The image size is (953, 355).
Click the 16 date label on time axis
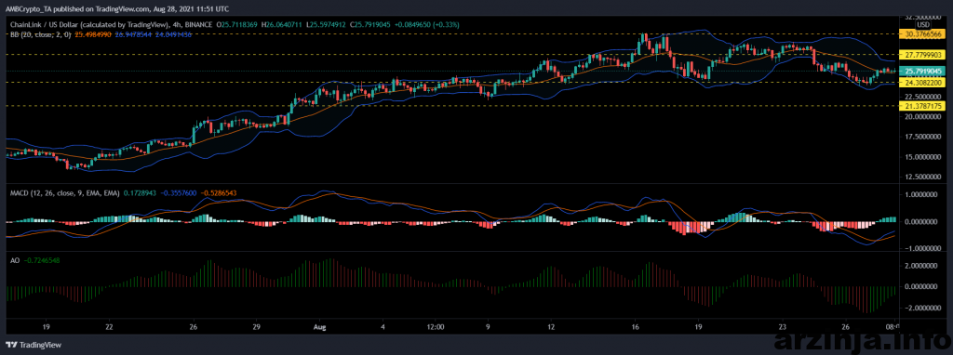(x=635, y=327)
